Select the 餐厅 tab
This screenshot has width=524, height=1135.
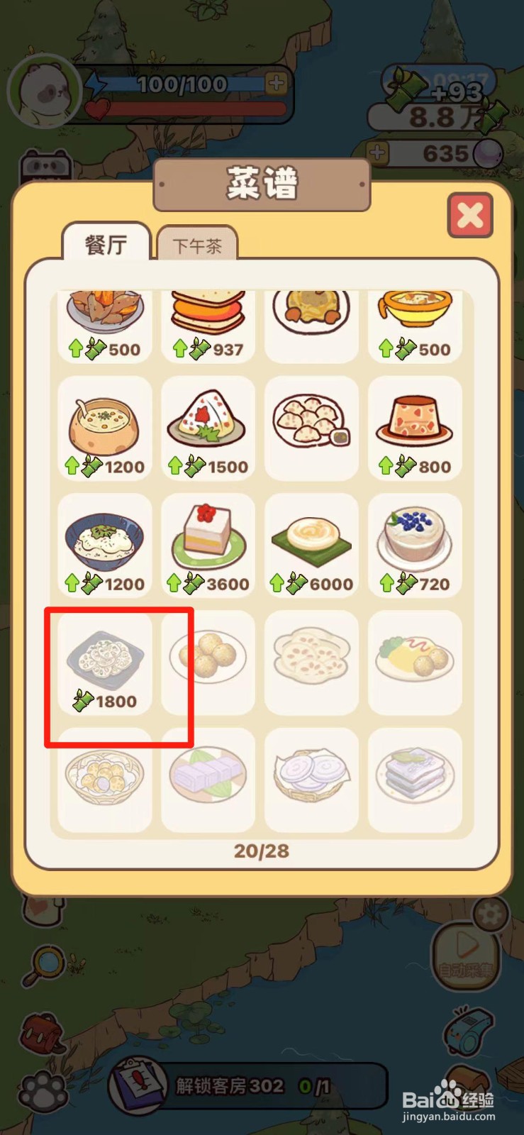click(x=106, y=243)
